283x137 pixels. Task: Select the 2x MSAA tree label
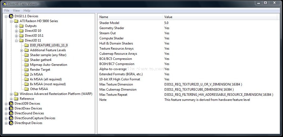[x=37, y=74]
